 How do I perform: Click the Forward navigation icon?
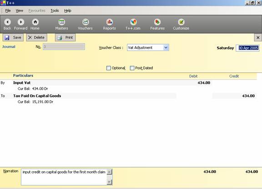click(21, 22)
